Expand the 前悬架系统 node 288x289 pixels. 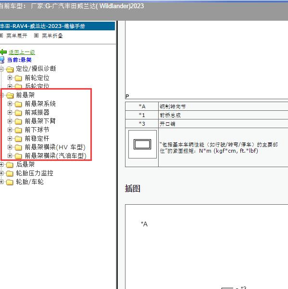[10, 104]
